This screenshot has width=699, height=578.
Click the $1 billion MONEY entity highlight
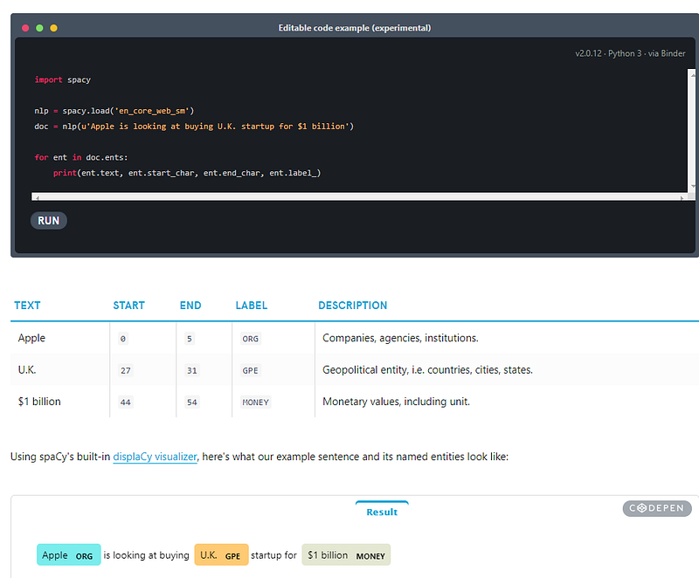point(346,555)
